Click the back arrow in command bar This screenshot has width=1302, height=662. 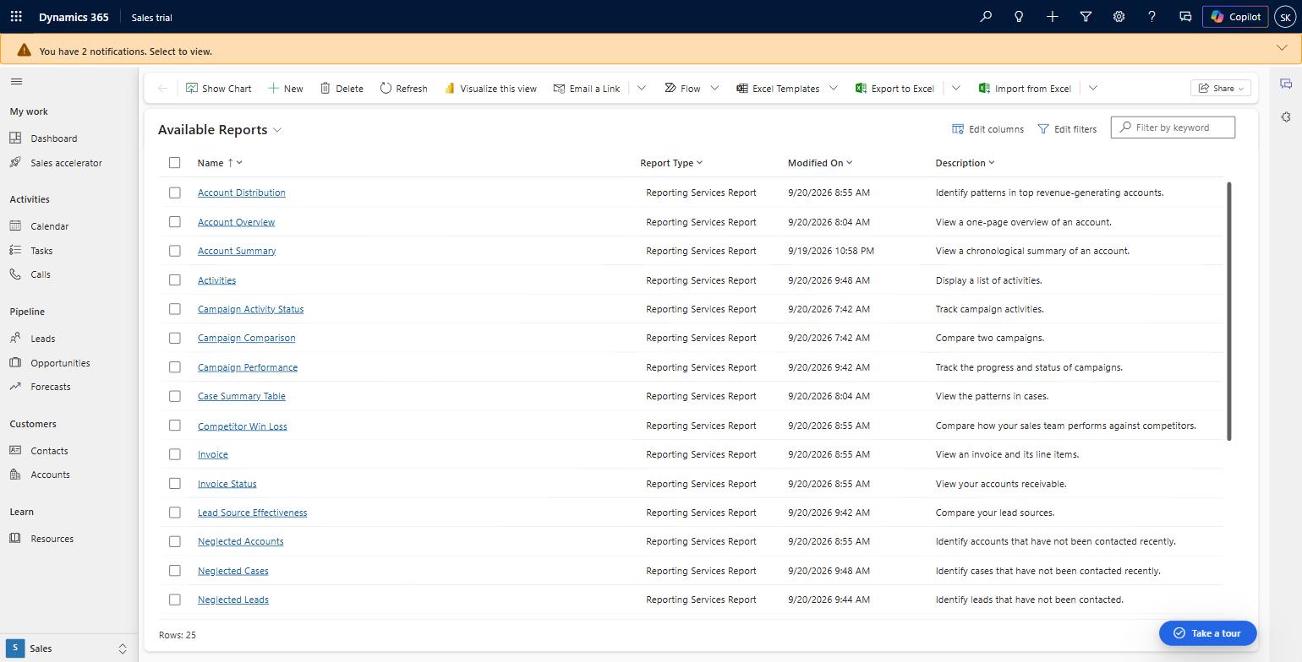tap(162, 89)
